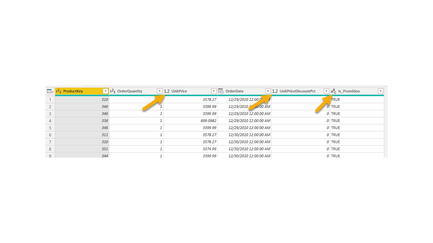
Task: Click Is_Promition TRUE in row 3
Action: [357, 114]
